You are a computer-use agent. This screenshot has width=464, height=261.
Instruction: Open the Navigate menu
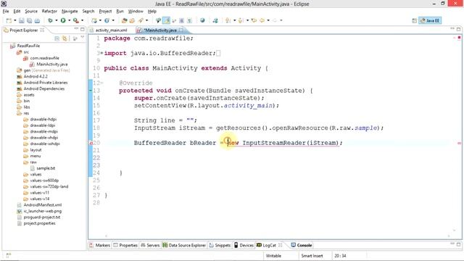tap(70, 12)
